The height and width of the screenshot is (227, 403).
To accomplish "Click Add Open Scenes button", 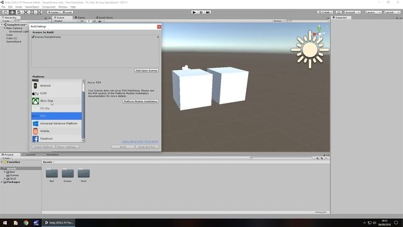I will (x=147, y=70).
